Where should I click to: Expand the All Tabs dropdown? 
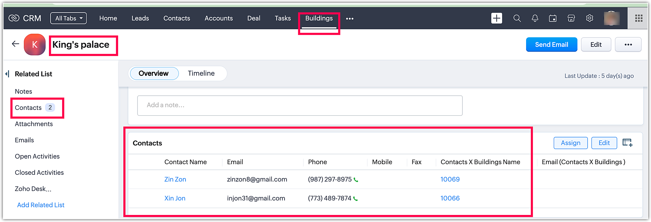coord(69,18)
